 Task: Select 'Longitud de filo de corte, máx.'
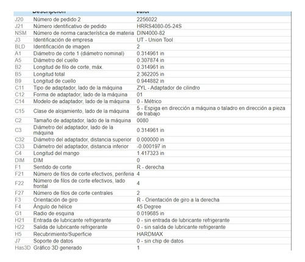pos(68,67)
